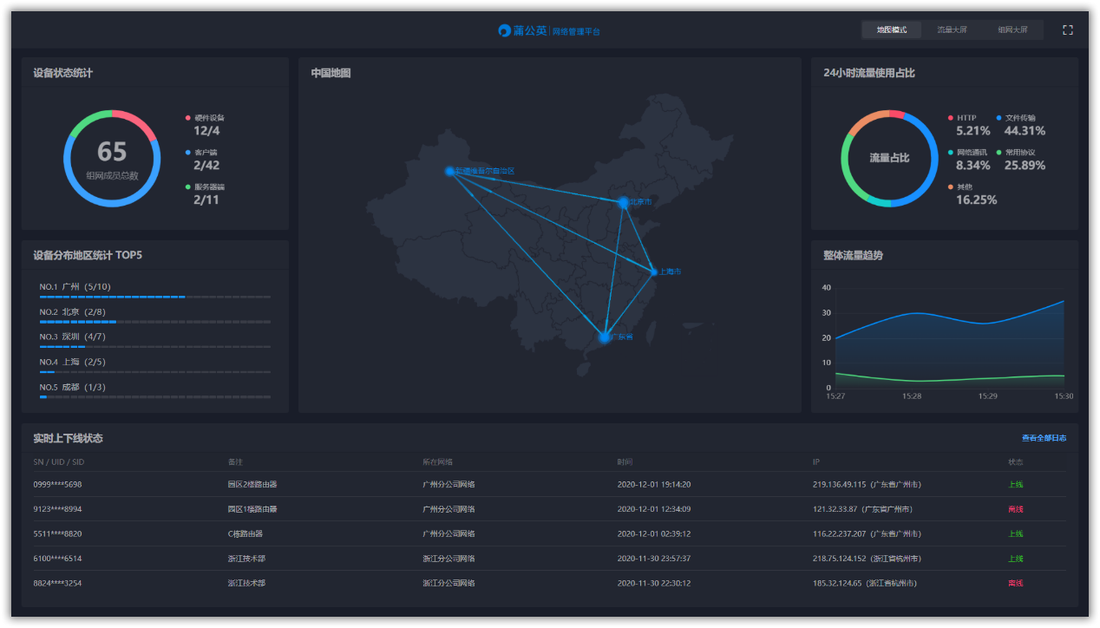1100x628 pixels.
Task: Click the 15:28 time axis label
Action: point(911,396)
